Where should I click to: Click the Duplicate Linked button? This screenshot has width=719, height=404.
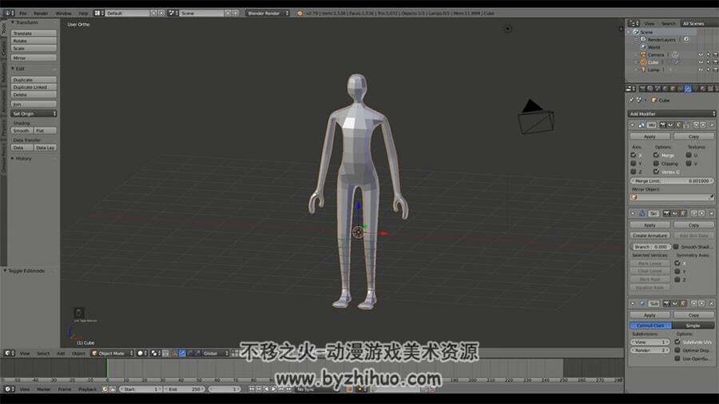click(x=34, y=87)
